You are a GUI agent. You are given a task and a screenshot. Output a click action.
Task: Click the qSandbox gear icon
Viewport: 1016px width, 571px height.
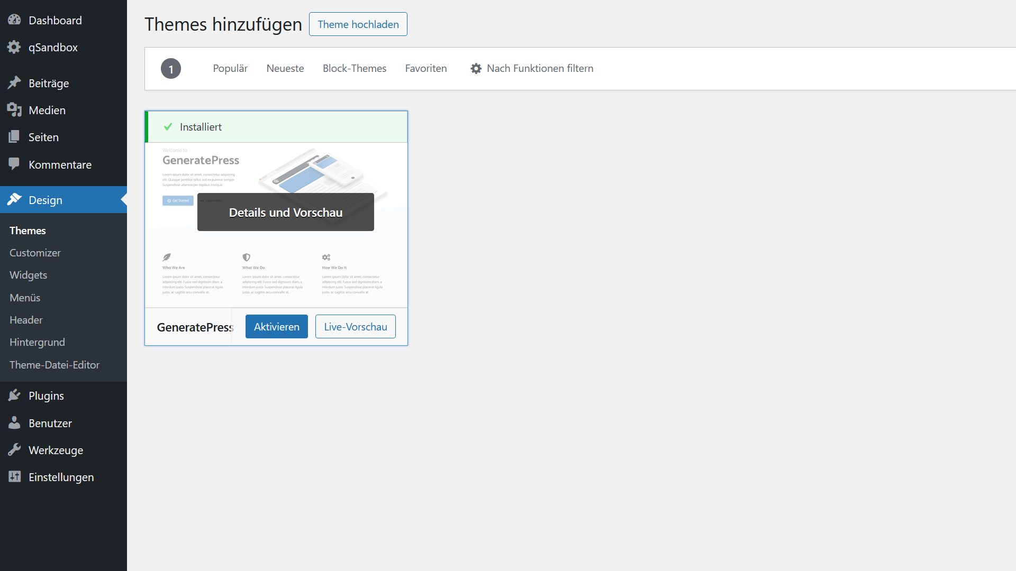(x=14, y=47)
